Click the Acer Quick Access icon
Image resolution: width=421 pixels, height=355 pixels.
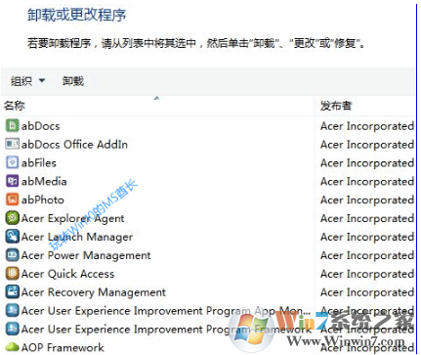coord(12,274)
